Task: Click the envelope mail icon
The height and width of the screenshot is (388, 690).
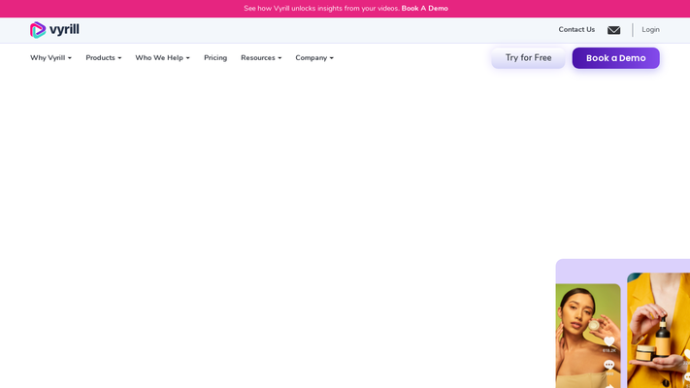Action: point(614,30)
